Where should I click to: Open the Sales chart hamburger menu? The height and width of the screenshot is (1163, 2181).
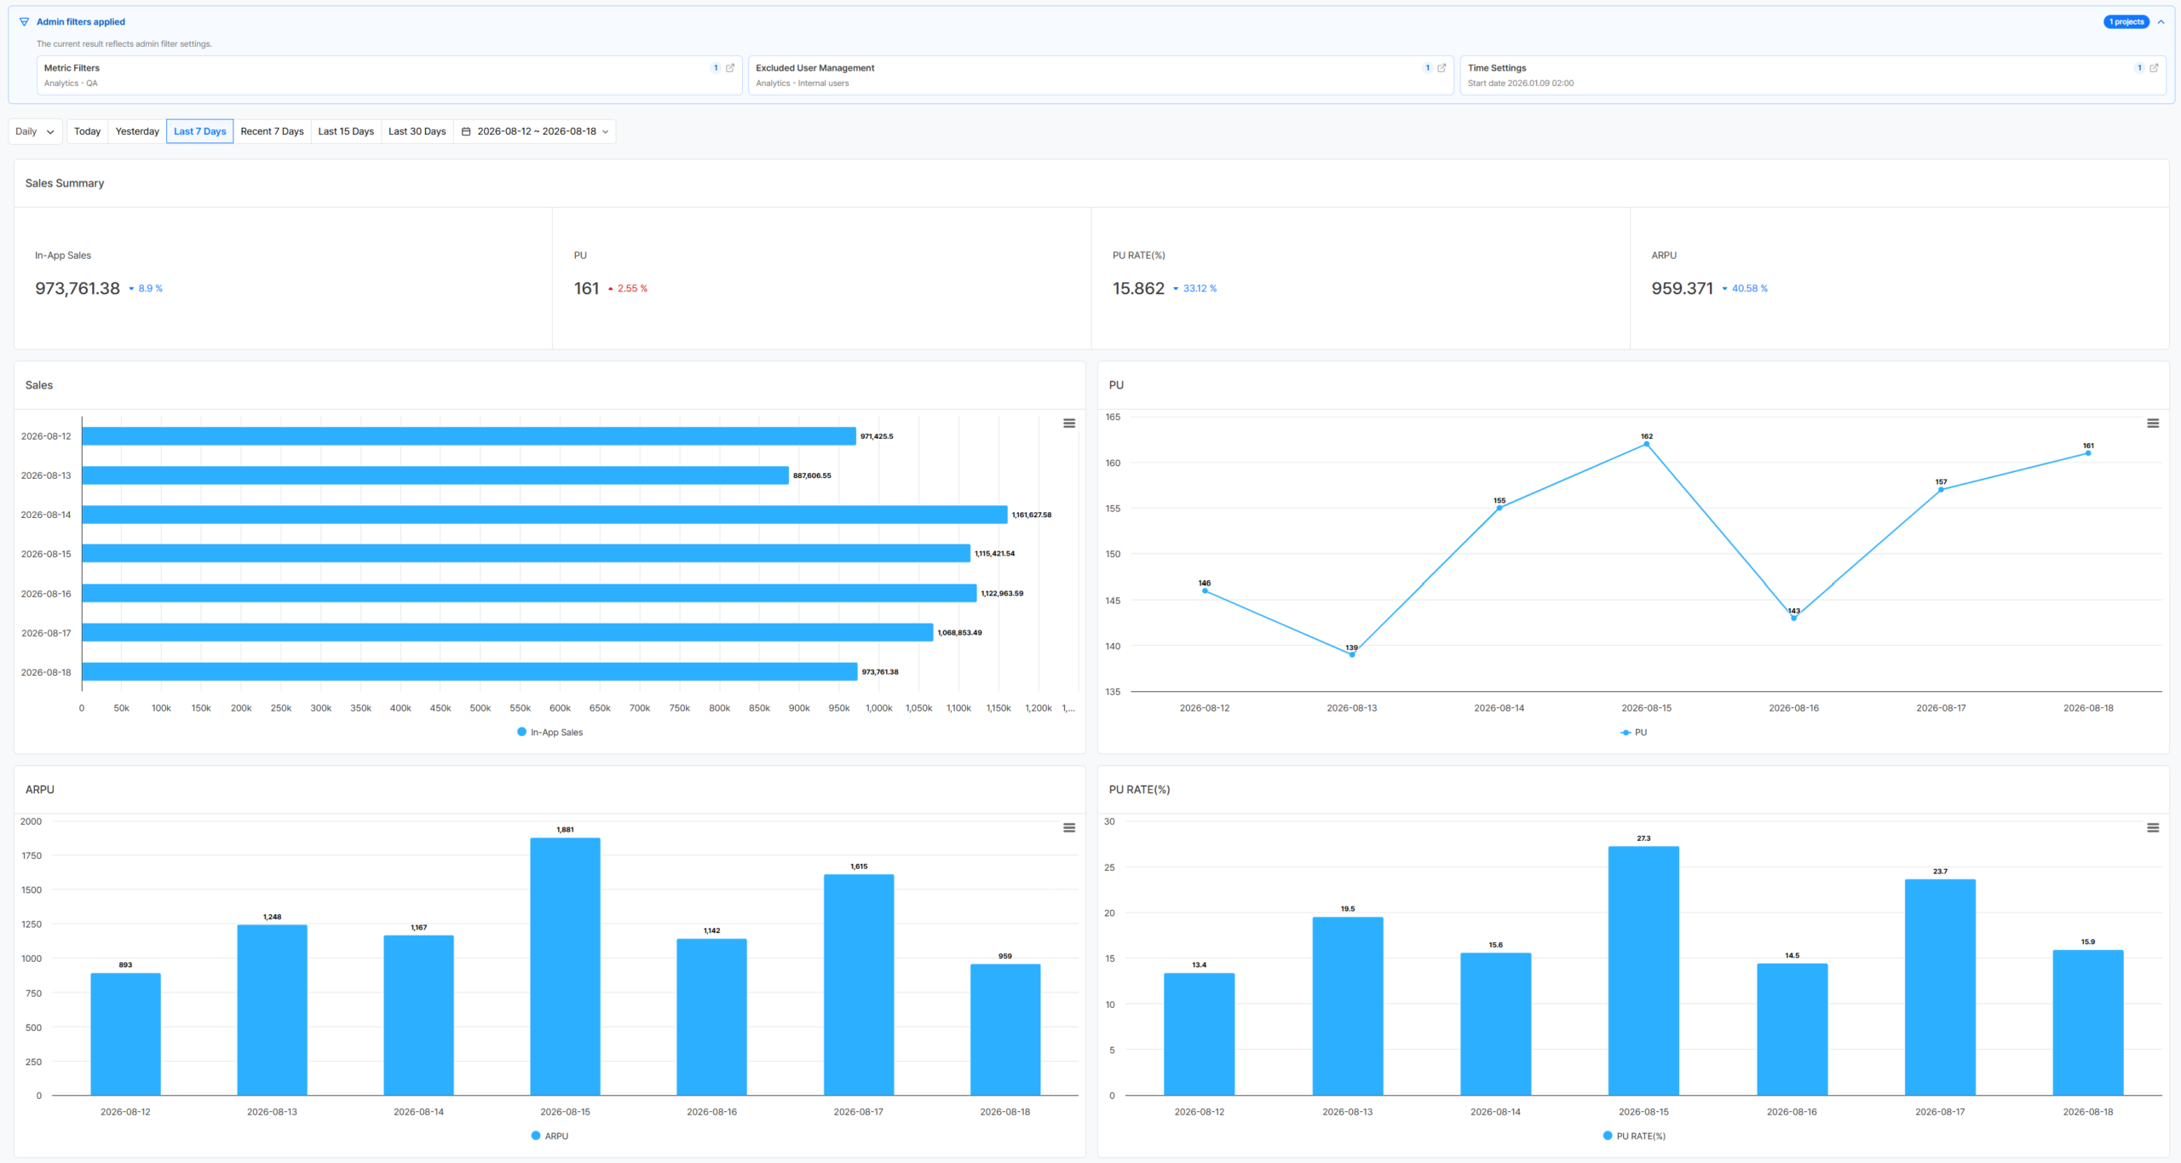(x=1069, y=423)
